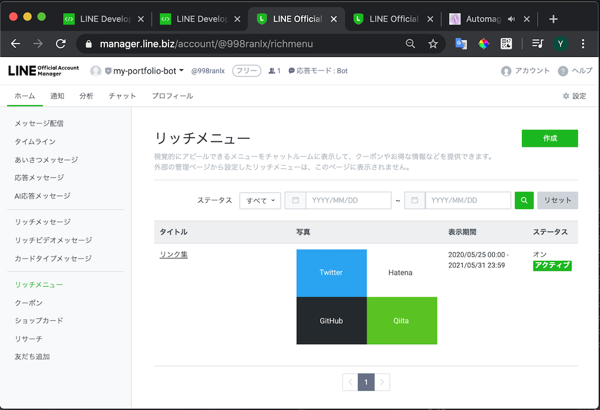Click the 応答モード : Bot label
This screenshot has height=410, width=600.
[x=318, y=71]
